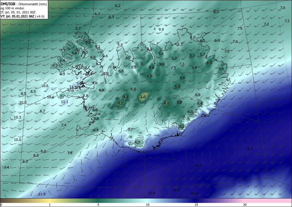This screenshot has width=292, height=207.
Task: Select the '5' tick label on the colour scale
Action: [98, 205]
